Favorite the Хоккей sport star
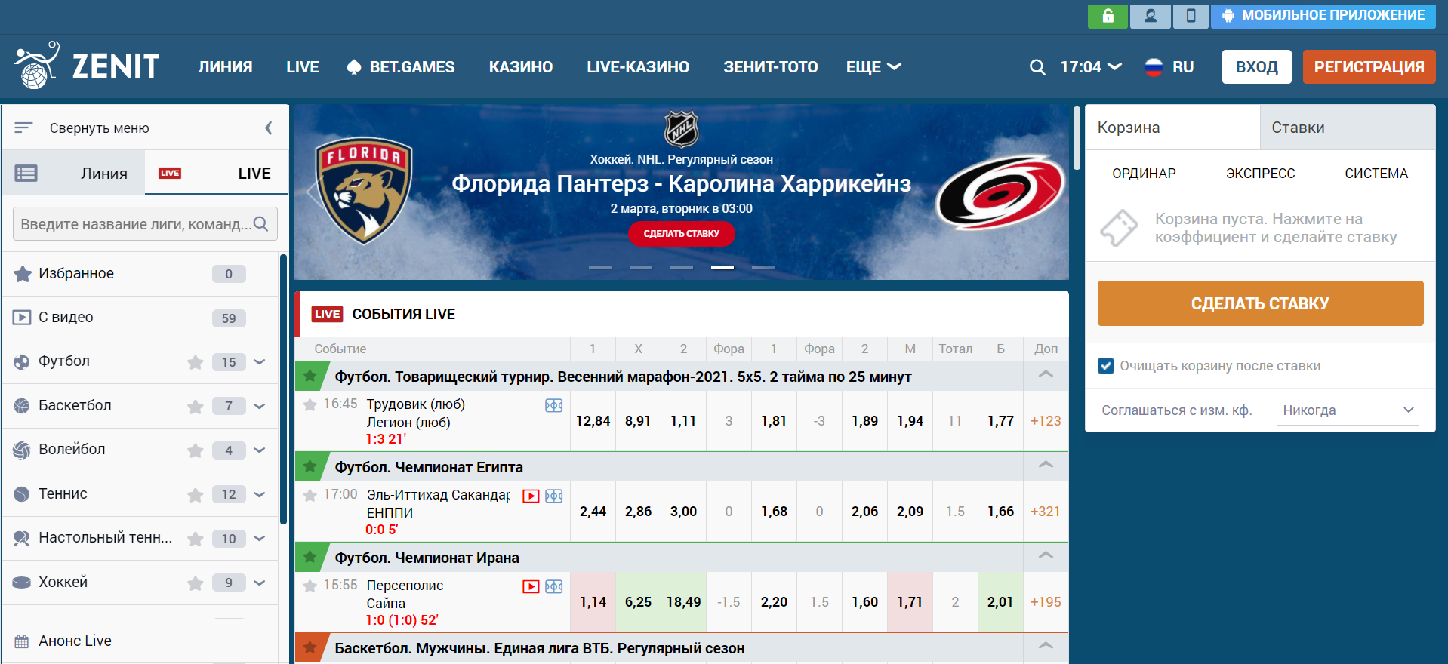This screenshot has width=1448, height=664. pos(196,583)
